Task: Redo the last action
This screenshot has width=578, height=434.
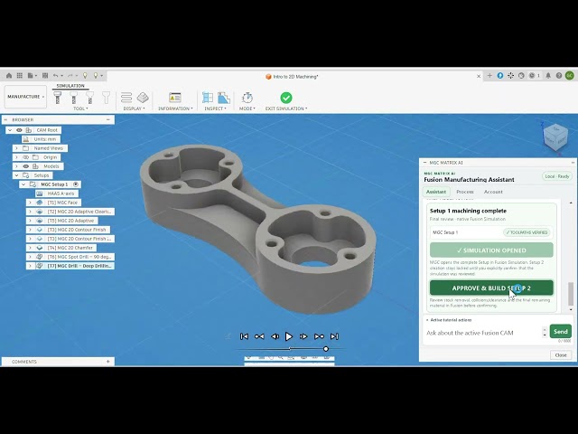Action: pyautogui.click(x=70, y=76)
